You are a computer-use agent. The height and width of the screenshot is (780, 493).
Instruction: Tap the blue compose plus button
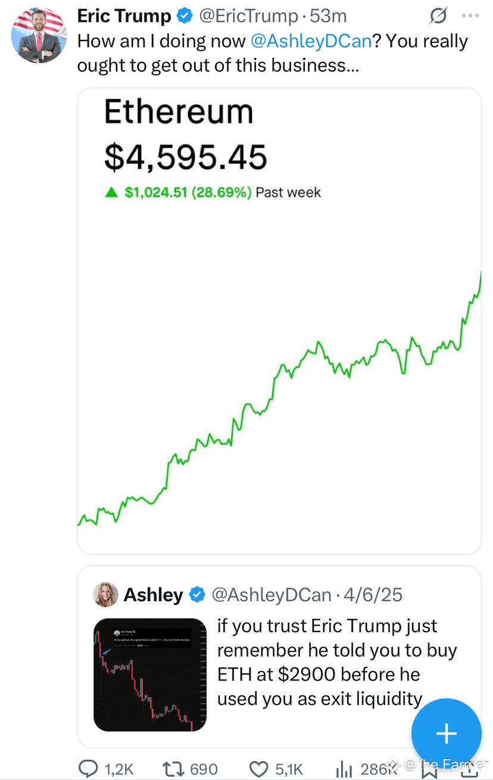click(447, 734)
